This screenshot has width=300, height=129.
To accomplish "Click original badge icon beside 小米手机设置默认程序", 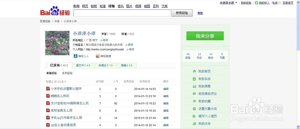I will coord(48,88).
